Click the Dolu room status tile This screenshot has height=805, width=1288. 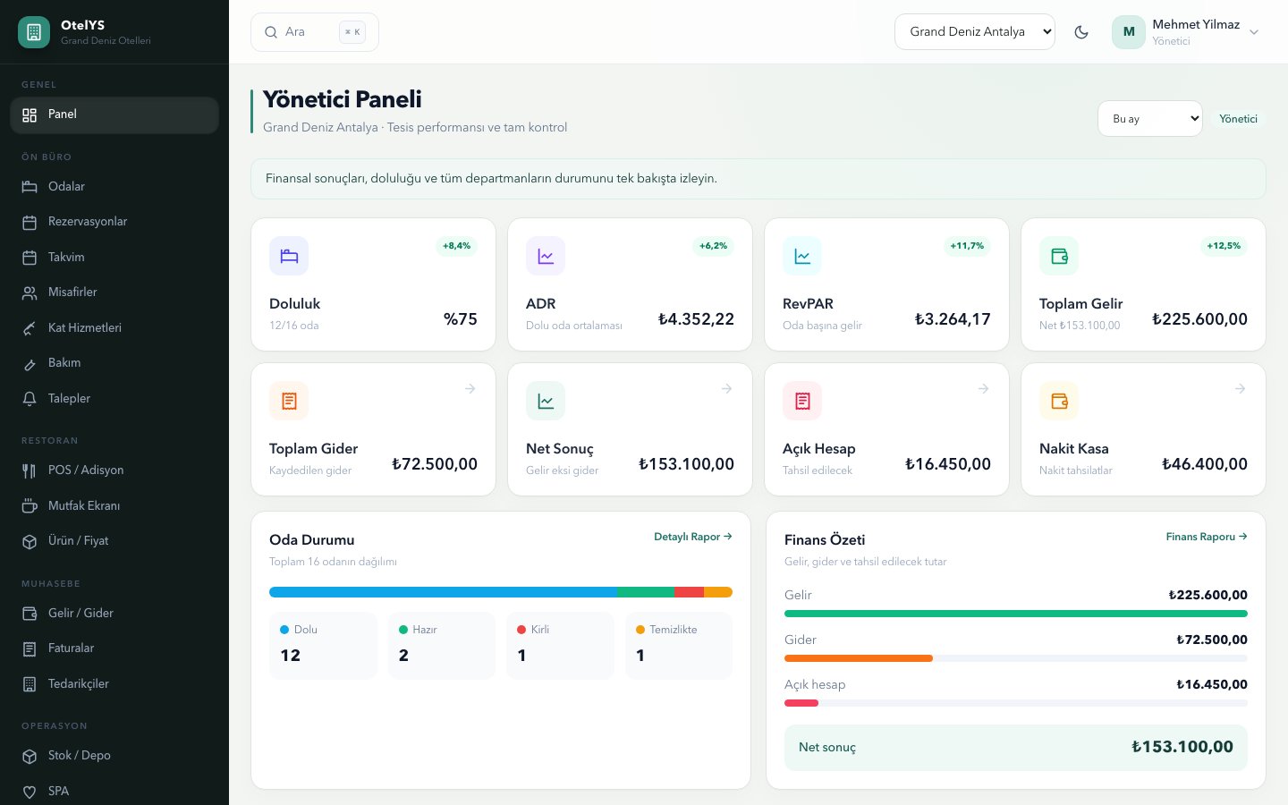(323, 646)
